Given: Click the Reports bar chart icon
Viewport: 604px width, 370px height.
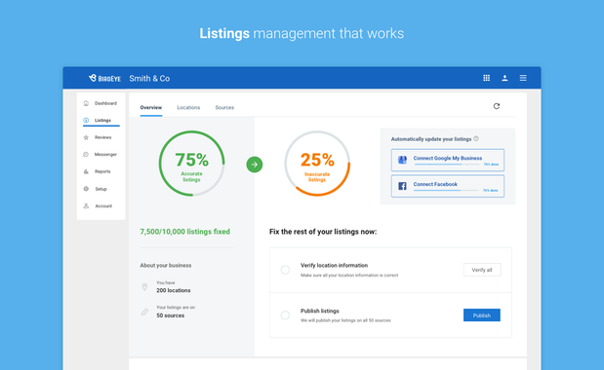Looking at the screenshot, I should point(86,171).
